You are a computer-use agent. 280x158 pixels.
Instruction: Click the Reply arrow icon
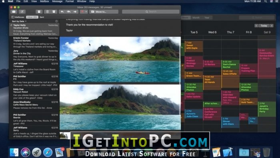[x=62, y=12]
